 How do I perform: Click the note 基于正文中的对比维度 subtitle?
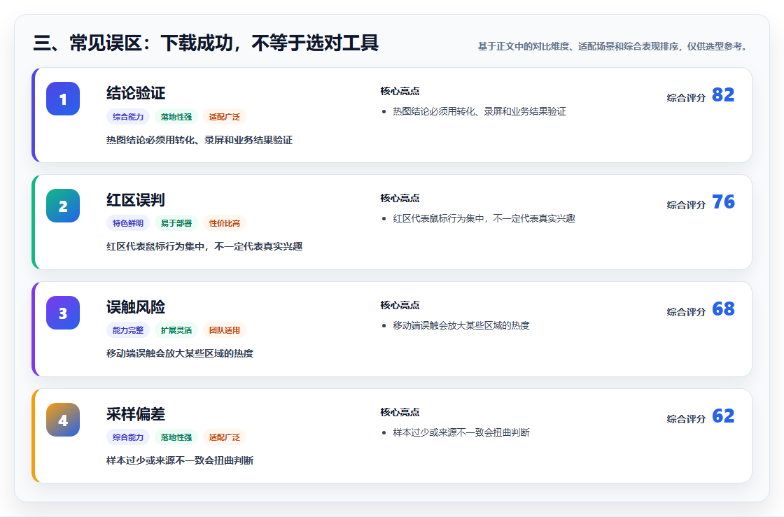click(614, 46)
